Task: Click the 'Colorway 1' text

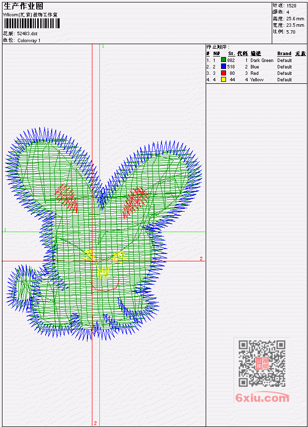Action: click(x=29, y=40)
